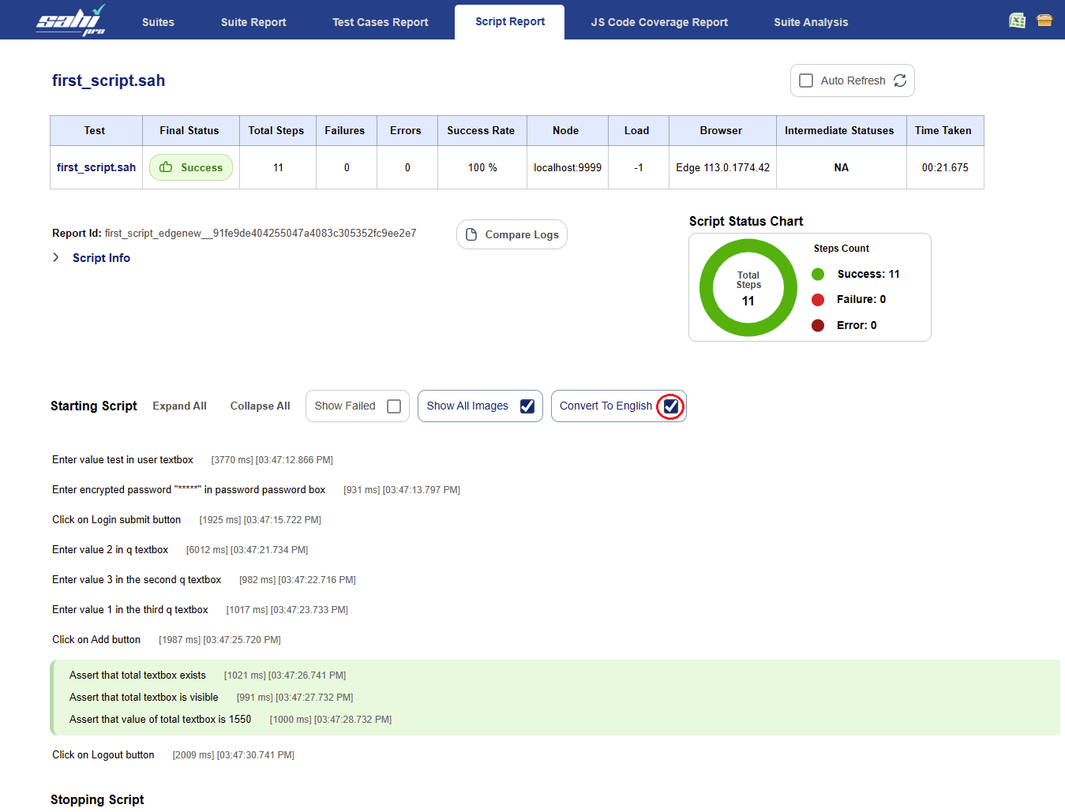Click the Script Info link text
Screen dimensions: 1065x812
click(101, 258)
